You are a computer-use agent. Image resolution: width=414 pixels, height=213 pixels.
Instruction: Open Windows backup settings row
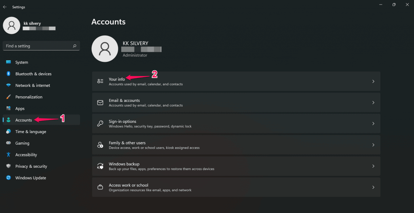click(236, 166)
